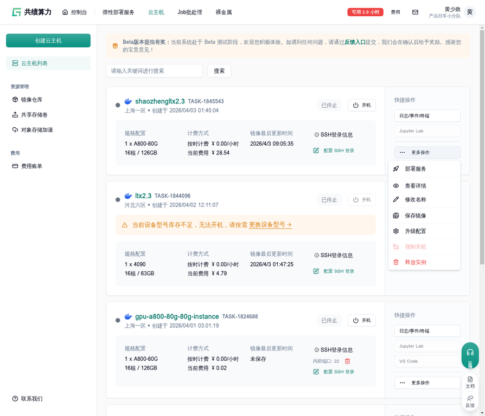Screen dimensions: 485x416
Task: Open the 反馈 feedback icon
Action: point(470,401)
